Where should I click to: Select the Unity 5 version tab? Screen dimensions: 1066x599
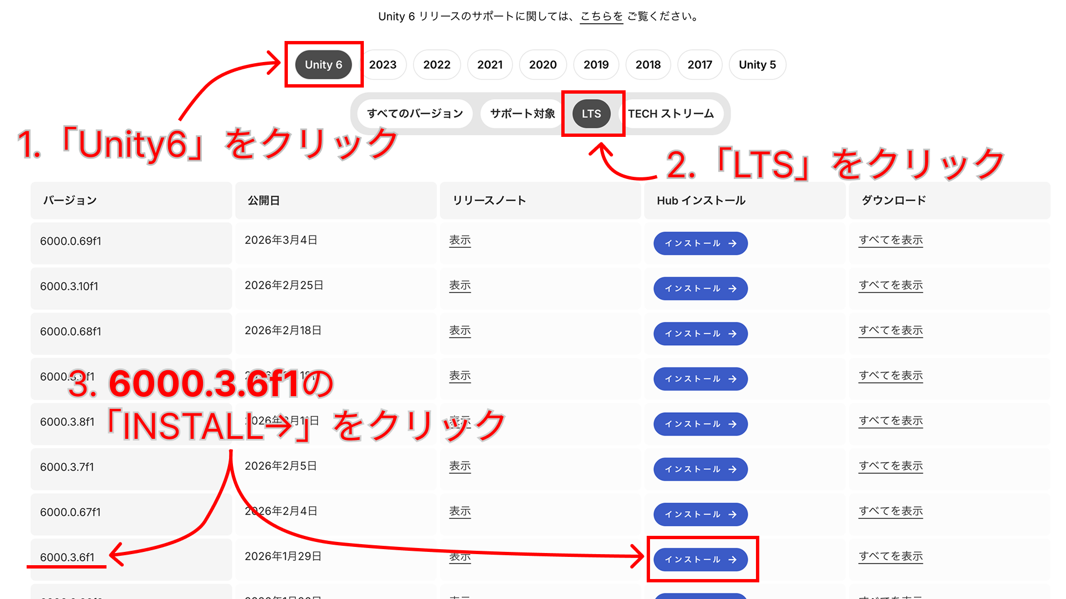[x=757, y=65]
